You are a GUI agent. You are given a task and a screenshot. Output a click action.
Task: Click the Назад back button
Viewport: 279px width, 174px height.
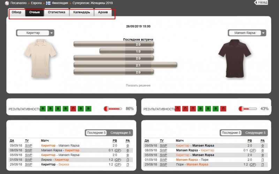coord(261,2)
